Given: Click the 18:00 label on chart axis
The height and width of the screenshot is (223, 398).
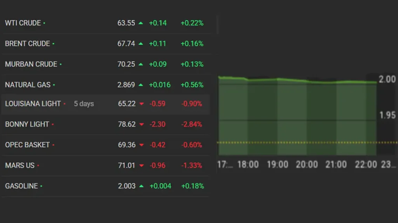Looking at the screenshot, I should [248, 165].
